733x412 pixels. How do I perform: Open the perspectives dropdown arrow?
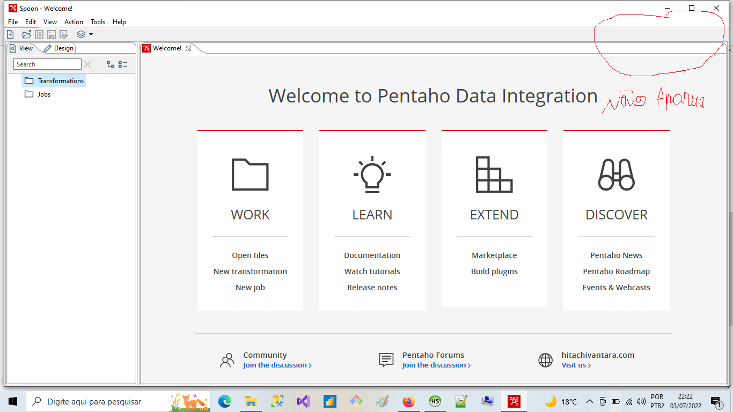pos(91,34)
